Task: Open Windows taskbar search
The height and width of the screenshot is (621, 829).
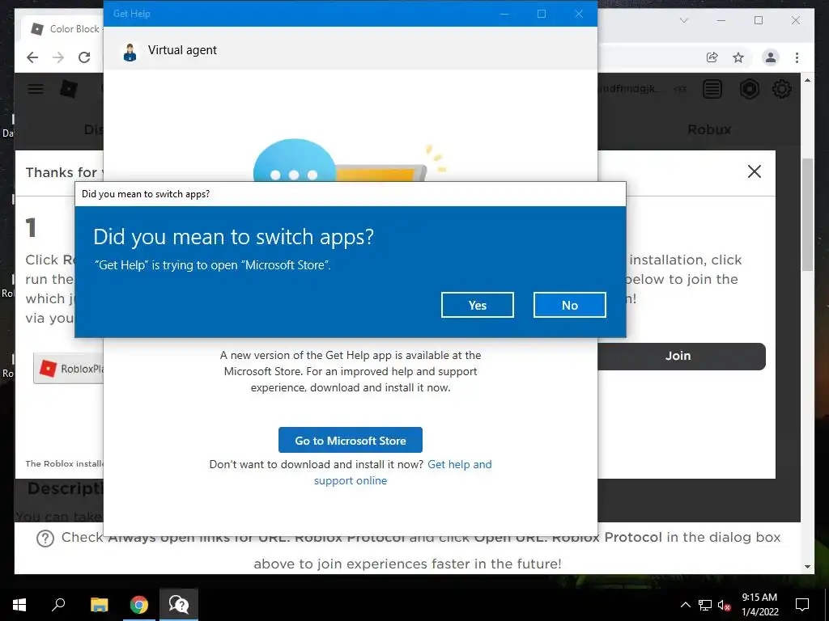Action: [x=58, y=605]
